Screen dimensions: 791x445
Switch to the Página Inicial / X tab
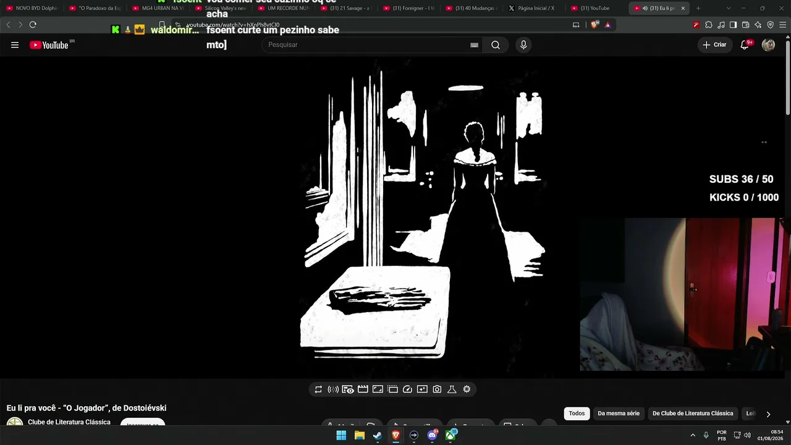[535, 8]
